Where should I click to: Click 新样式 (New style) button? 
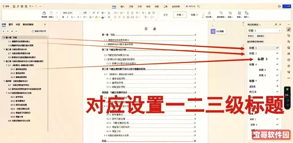[251, 36]
